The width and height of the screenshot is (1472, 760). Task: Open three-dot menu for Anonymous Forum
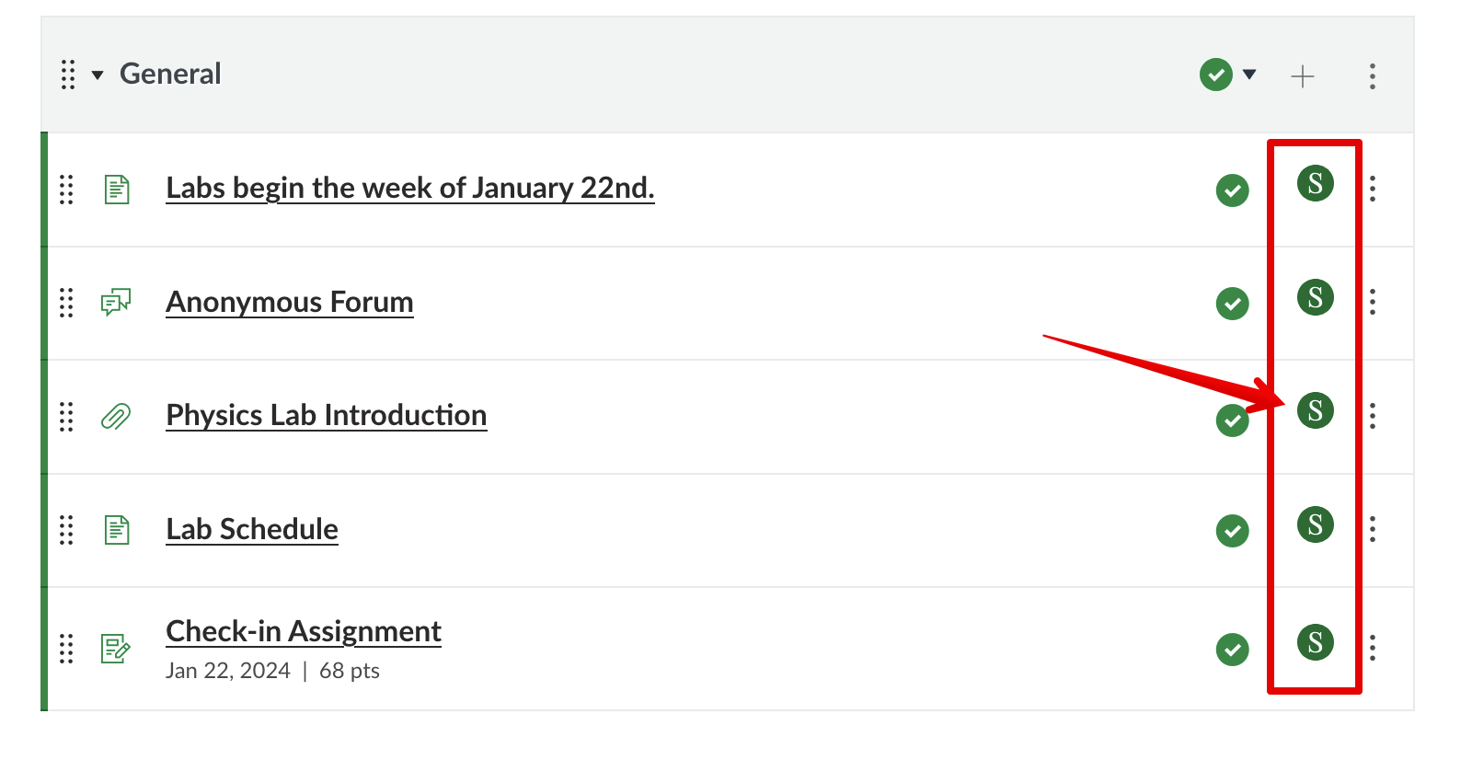pos(1372,302)
